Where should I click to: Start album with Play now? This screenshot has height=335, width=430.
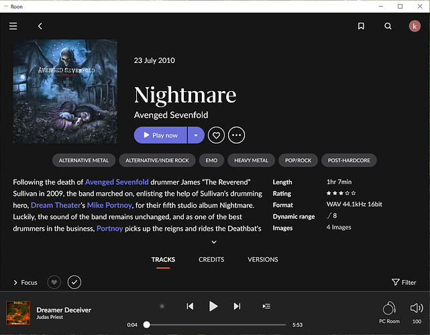pos(160,135)
